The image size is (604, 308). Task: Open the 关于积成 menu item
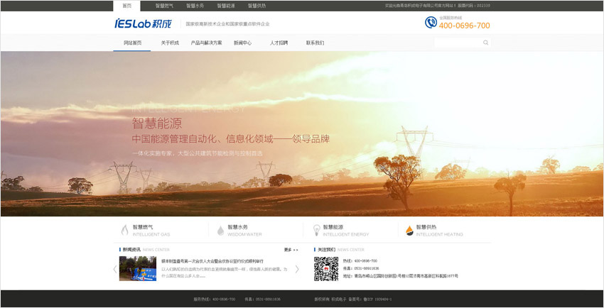(x=170, y=43)
